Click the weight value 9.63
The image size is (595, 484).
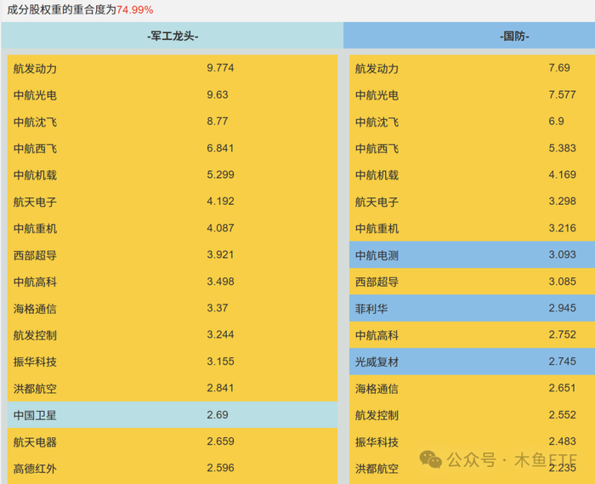[x=218, y=94]
